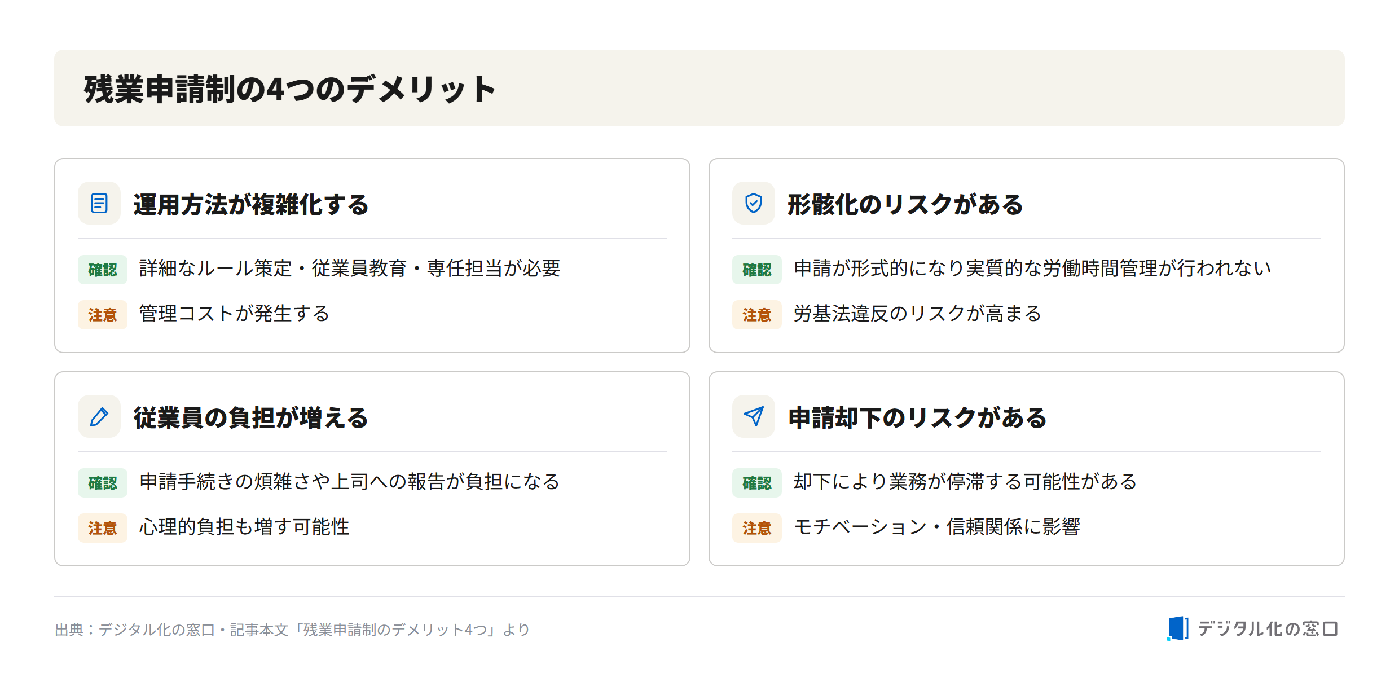Click the shield check icon beside 形骸化のリスクがある
1399x695 pixels.
754,203
